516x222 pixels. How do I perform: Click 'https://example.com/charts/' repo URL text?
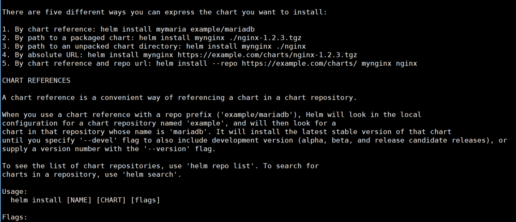pyautogui.click(x=300, y=63)
